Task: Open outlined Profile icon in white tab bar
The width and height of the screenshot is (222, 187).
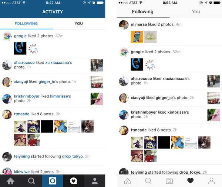Action: tap(211, 181)
